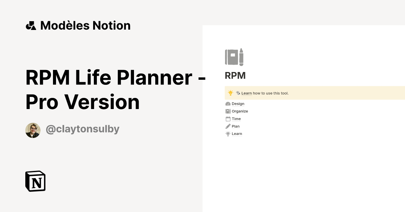Click the pencil icon next to Plan
Viewport: 405px width, 212px height.
coord(228,126)
